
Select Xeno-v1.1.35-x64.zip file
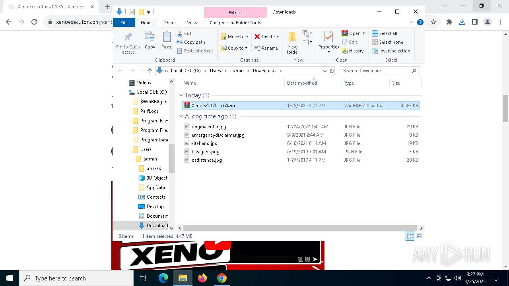301,106
